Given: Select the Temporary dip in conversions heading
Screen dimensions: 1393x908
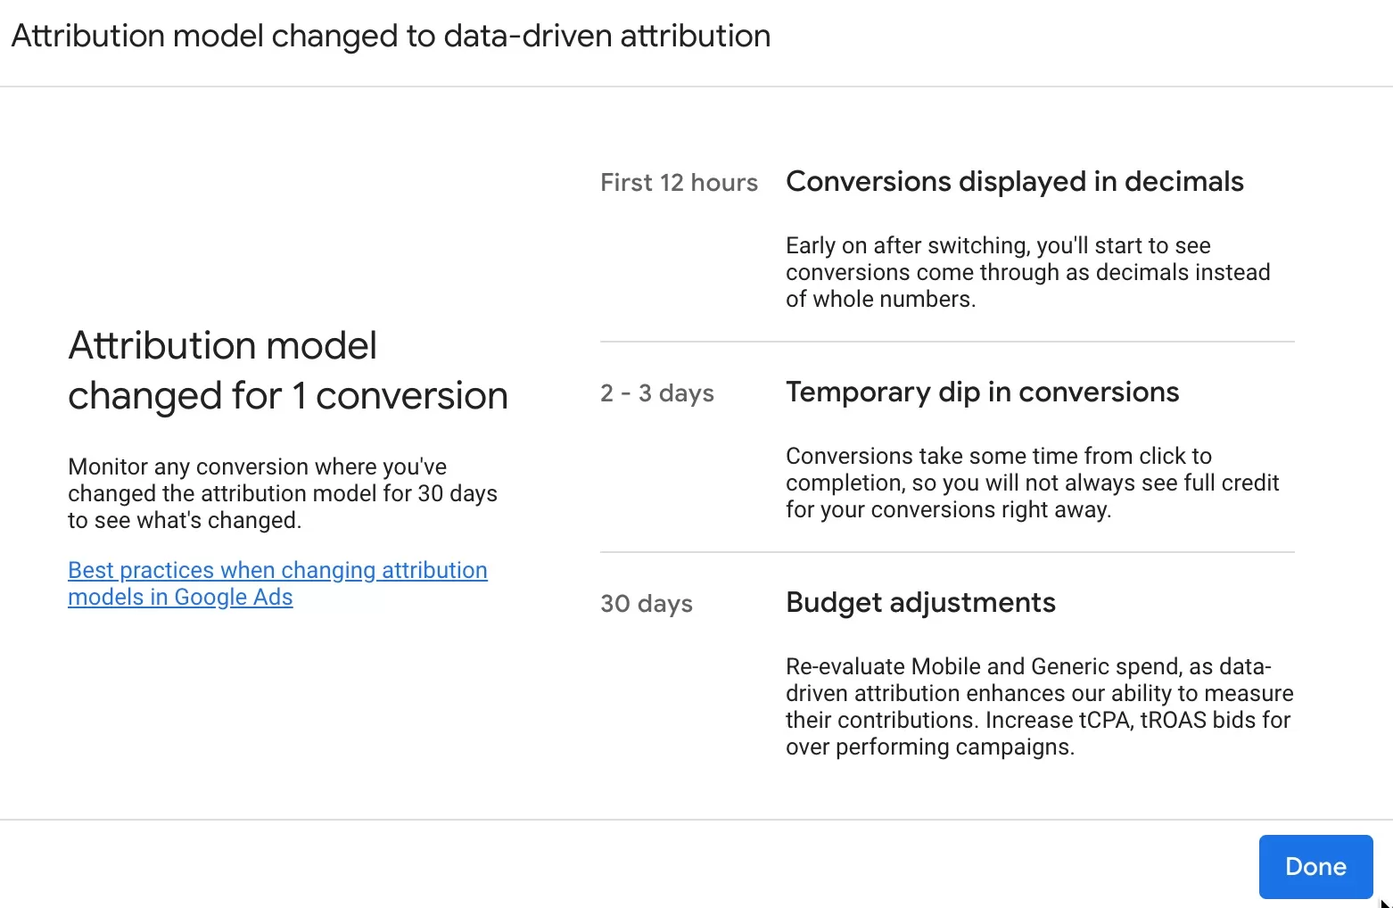Looking at the screenshot, I should (982, 392).
